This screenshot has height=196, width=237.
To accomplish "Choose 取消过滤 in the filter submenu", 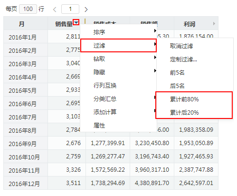I will (x=195, y=46).
